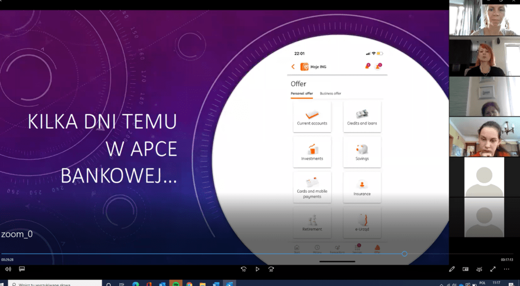Go to History in ING bottom navigation
Screen dimensions: 520x286
tap(317, 249)
